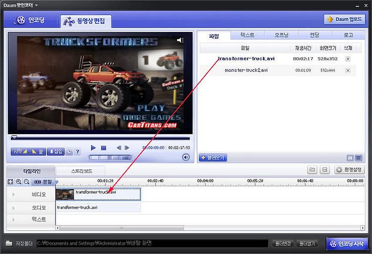Toggle the round volume button under the preview
Viewport: 372px width, 254px height.
click(186, 157)
